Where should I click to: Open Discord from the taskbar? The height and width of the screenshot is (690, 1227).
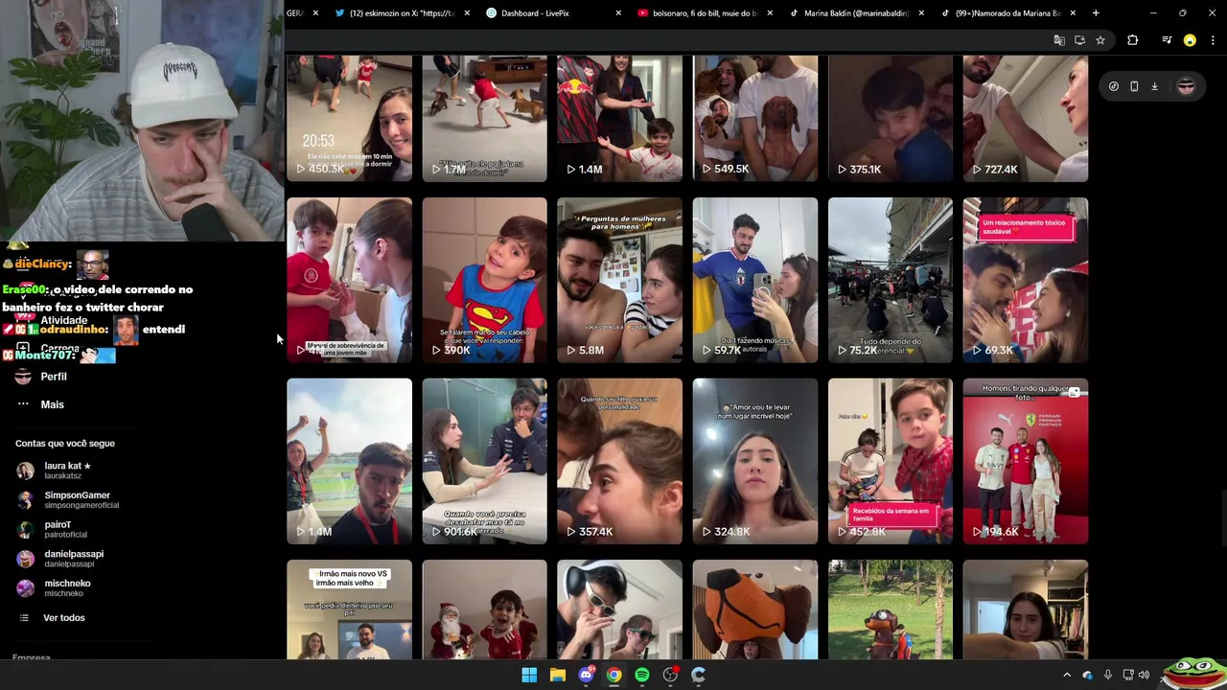586,675
